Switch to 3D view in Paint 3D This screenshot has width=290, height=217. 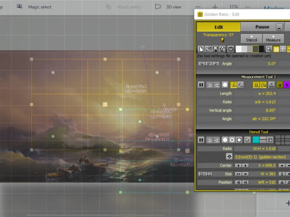(168, 7)
